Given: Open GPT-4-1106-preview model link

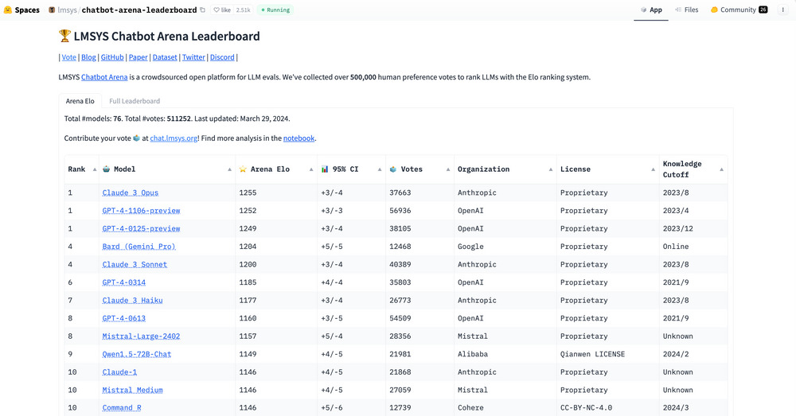Looking at the screenshot, I should pyautogui.click(x=141, y=211).
